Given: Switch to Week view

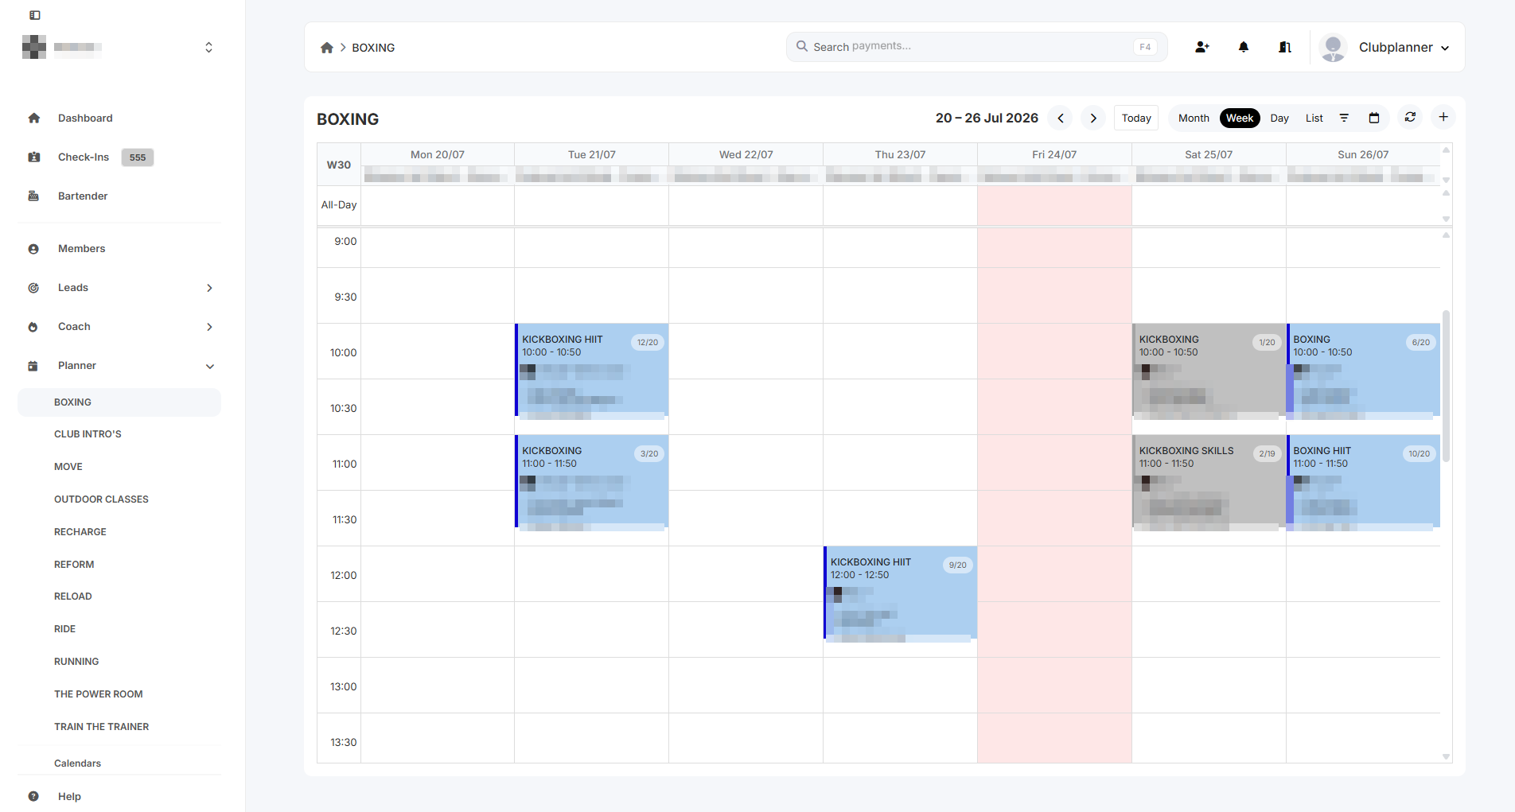Looking at the screenshot, I should coord(1240,118).
